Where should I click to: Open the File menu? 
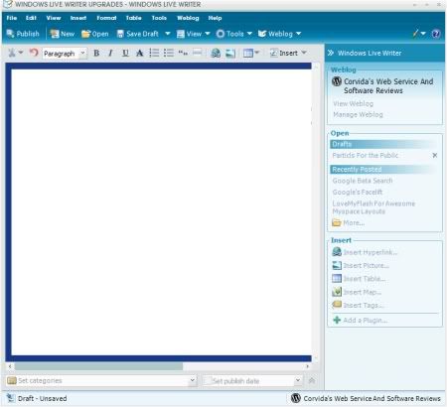point(12,18)
